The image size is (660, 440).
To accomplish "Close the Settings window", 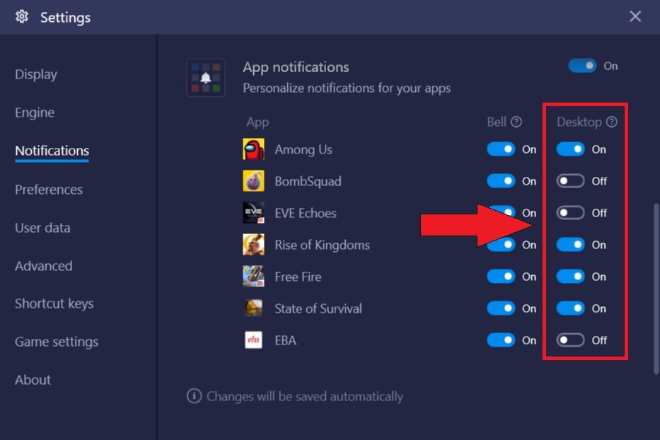I will click(x=635, y=16).
